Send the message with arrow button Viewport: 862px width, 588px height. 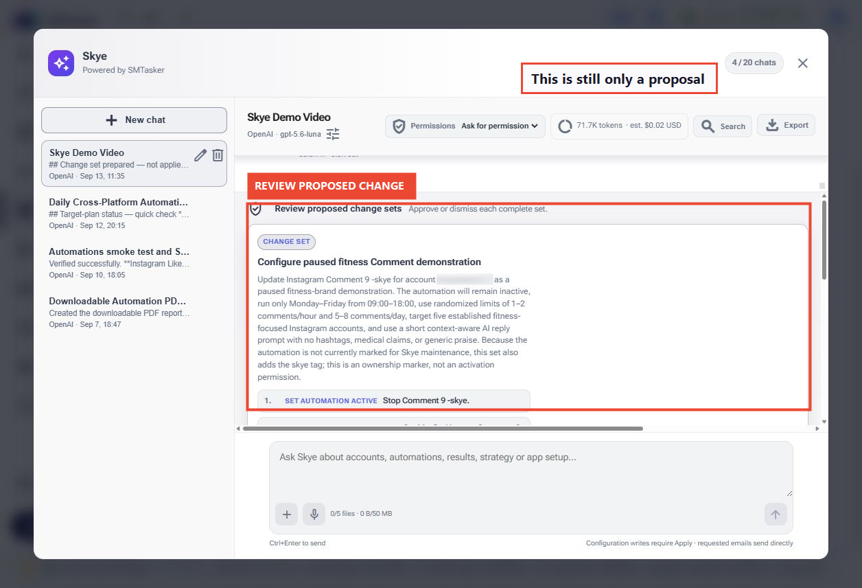pyautogui.click(x=776, y=514)
